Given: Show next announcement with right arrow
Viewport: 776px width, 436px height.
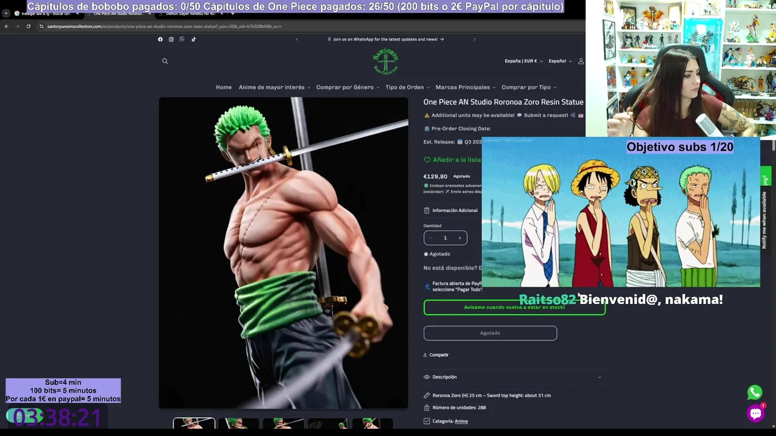Looking at the screenshot, I should pos(474,39).
